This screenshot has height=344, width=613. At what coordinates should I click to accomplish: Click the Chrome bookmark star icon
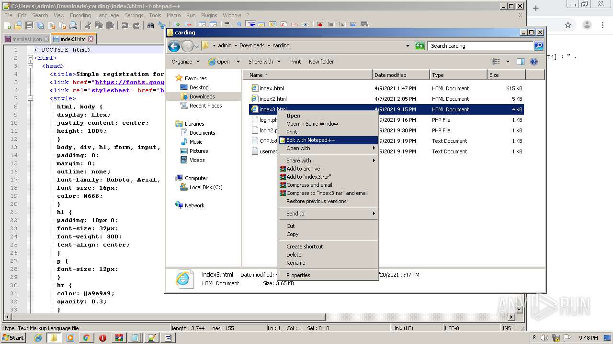point(568,25)
